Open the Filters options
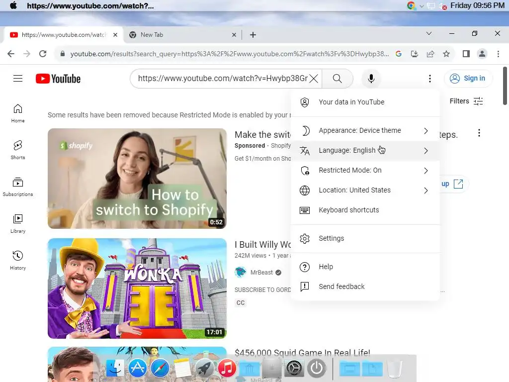The image size is (509, 382). 466,101
